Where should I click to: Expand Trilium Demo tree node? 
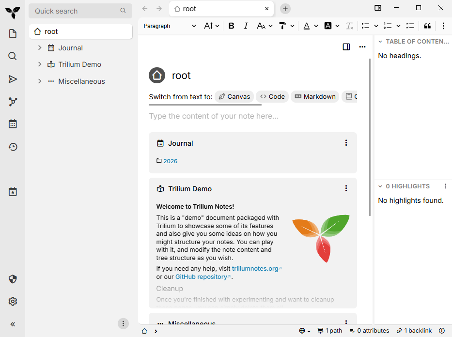[40, 64]
